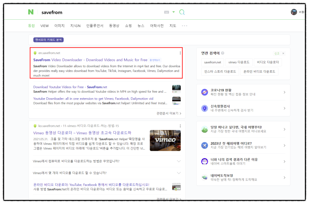The height and width of the screenshot is (204, 309).
Task: Open 코로나19 현황 title text
Action: coord(221,90)
